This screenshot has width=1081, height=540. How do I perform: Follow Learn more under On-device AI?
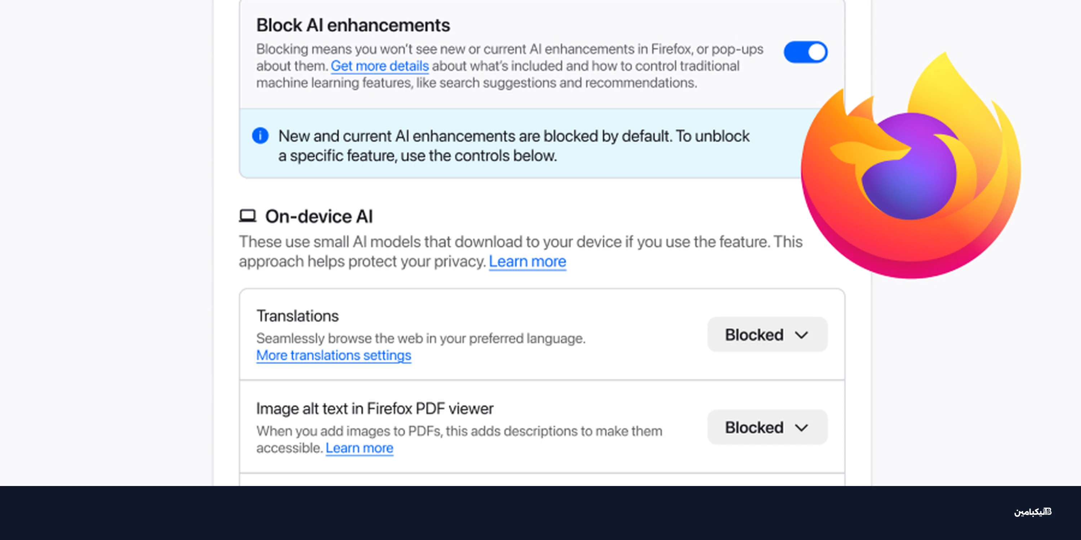point(527,262)
